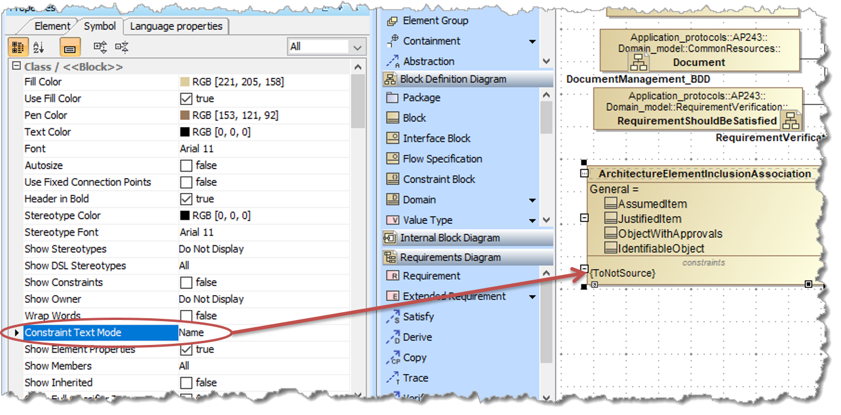This screenshot has height=415, width=841.
Task: Select the Flow Specification tool
Action: click(x=442, y=159)
